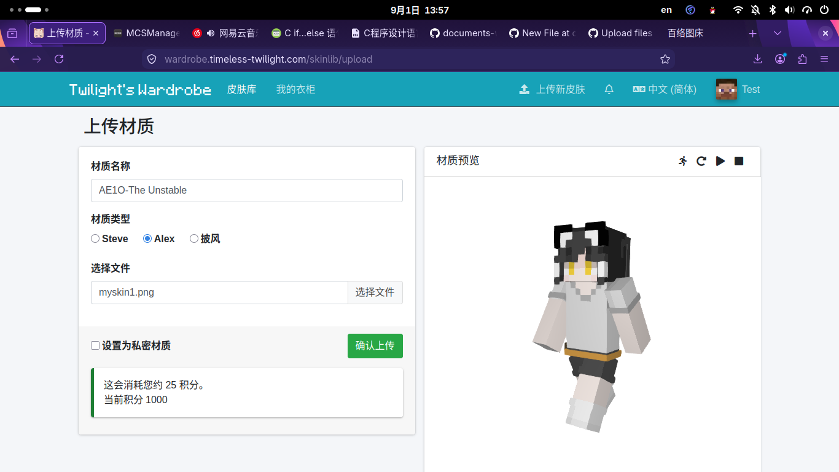Viewport: 839px width, 472px height.
Task: Click the 材质预览 panel title
Action: click(x=458, y=160)
